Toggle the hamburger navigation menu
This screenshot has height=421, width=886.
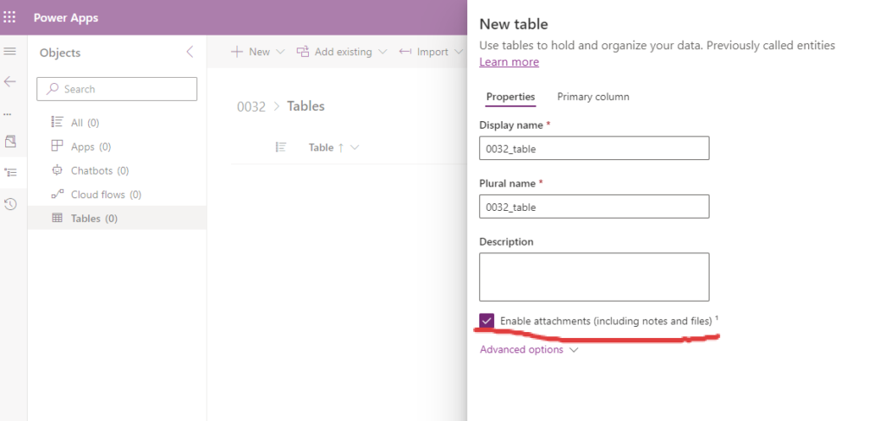(10, 52)
